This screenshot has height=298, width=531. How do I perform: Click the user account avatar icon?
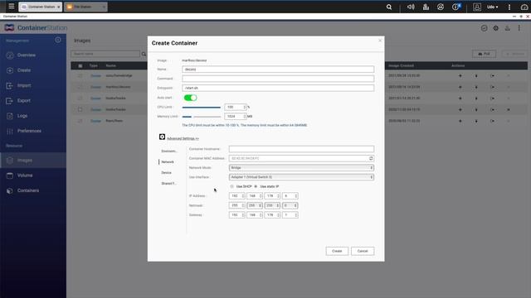pyautogui.click(x=477, y=7)
